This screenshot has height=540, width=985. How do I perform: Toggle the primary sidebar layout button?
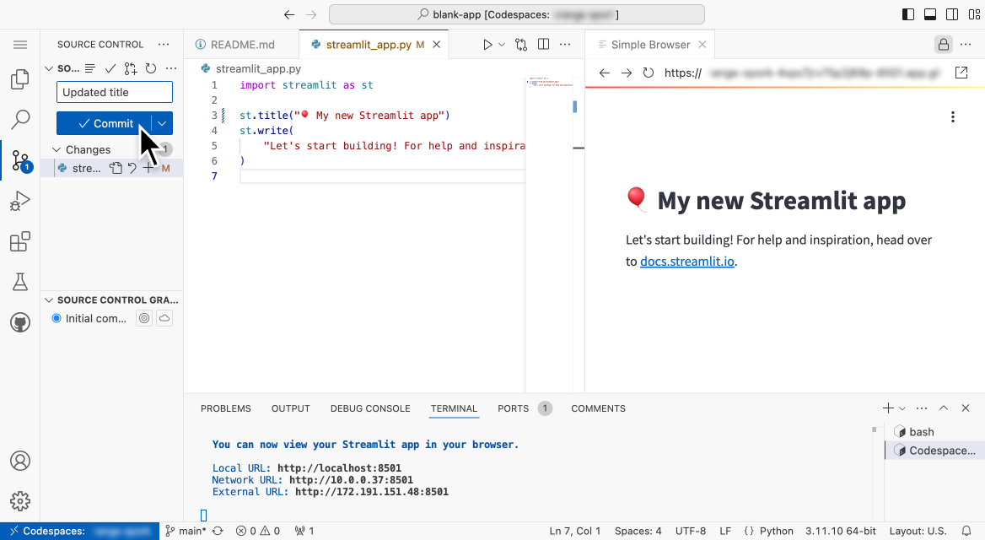(908, 14)
